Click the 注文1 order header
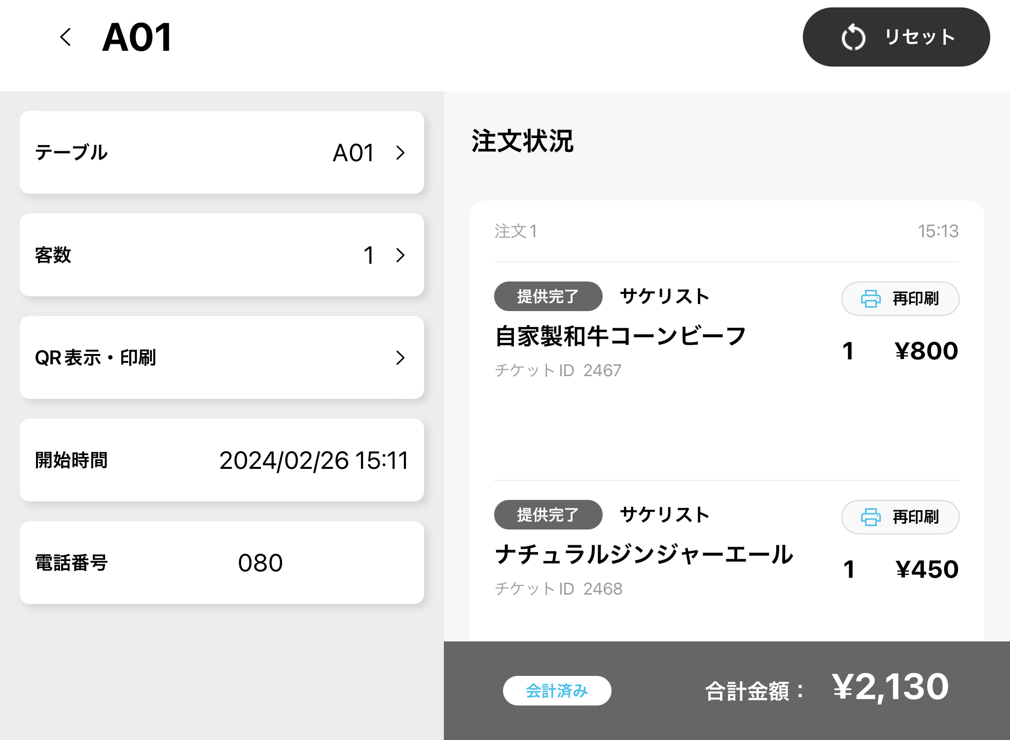The height and width of the screenshot is (740, 1010). [516, 231]
